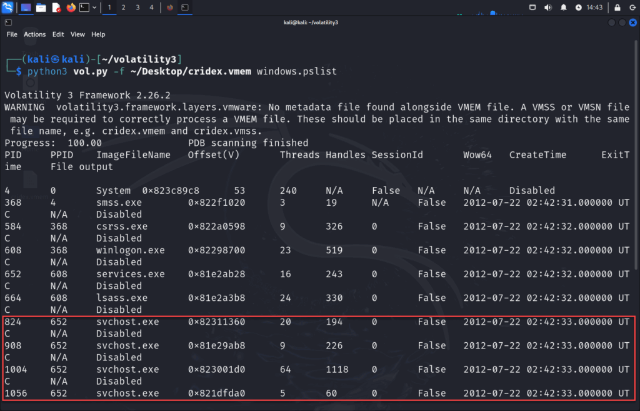Click the services.exe process name
Viewport: 640px width, 411px height.
point(131,274)
